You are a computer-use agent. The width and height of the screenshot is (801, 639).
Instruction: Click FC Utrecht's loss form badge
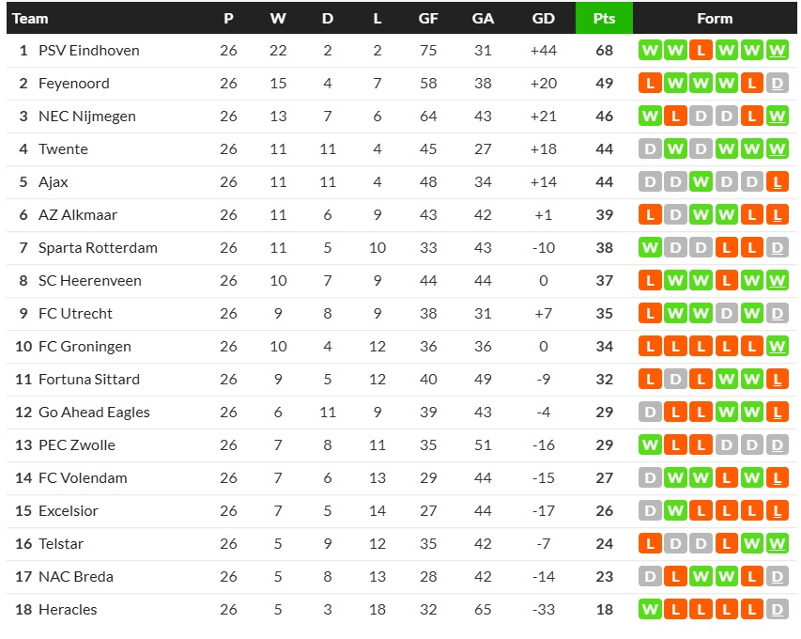(649, 314)
